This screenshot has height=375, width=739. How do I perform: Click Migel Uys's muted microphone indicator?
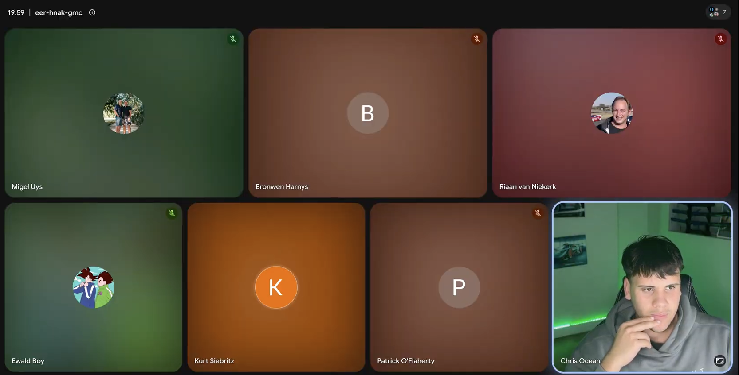[233, 39]
